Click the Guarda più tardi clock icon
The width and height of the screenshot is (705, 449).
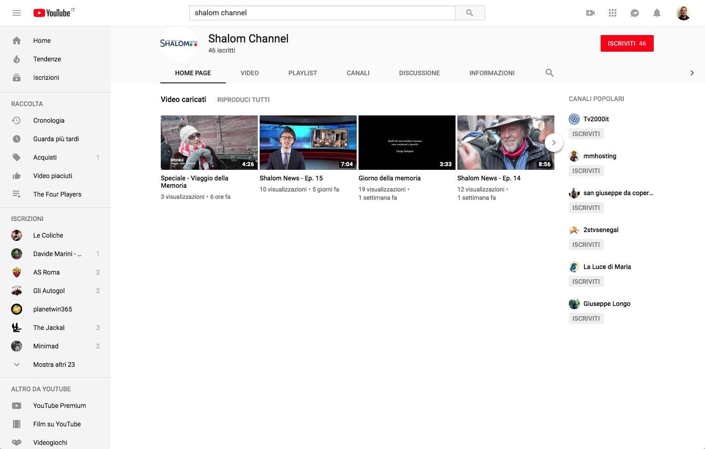pos(17,139)
